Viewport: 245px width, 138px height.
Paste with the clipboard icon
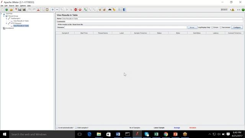pos(47,10)
